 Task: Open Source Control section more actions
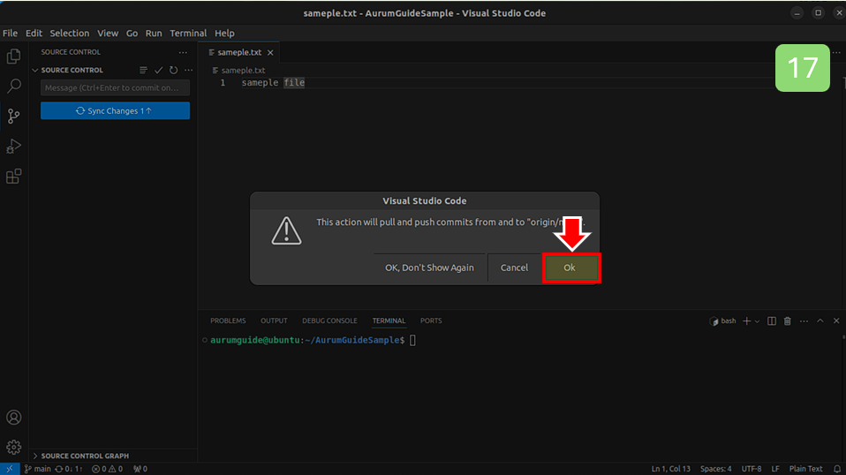point(188,70)
